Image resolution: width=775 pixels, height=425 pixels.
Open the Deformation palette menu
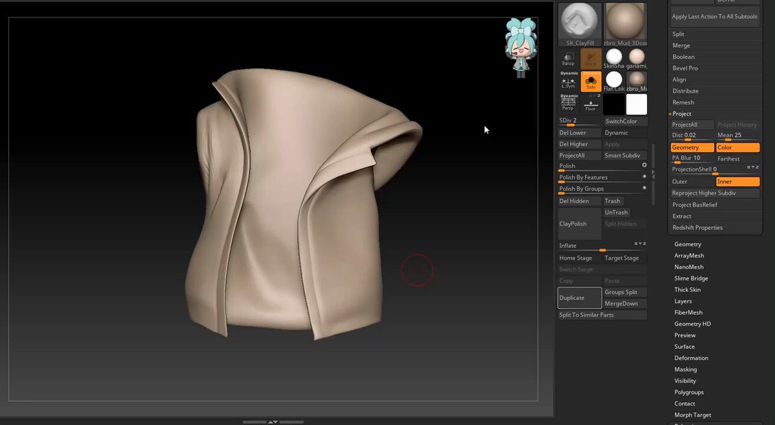click(x=691, y=358)
